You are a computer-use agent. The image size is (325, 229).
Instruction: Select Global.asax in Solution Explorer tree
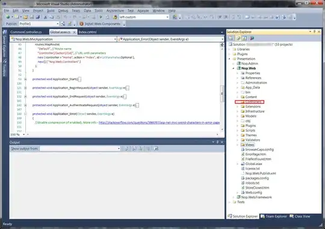coord(253,164)
